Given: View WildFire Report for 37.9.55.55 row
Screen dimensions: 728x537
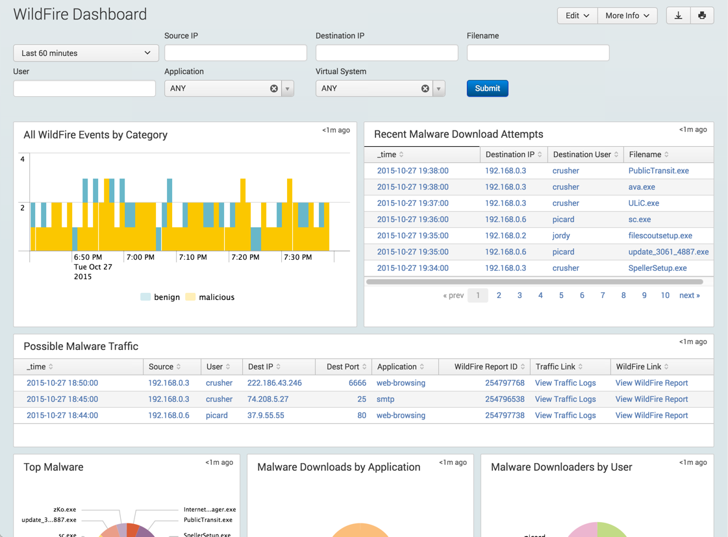Looking at the screenshot, I should (x=651, y=416).
